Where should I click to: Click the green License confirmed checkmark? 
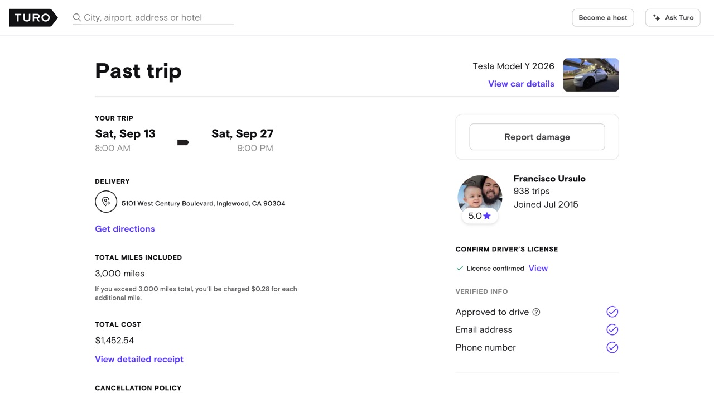460,269
